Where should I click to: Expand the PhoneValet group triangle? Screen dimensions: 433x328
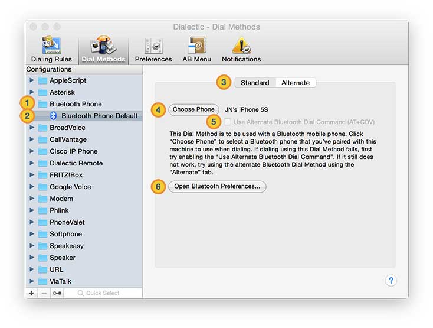pyautogui.click(x=32, y=222)
